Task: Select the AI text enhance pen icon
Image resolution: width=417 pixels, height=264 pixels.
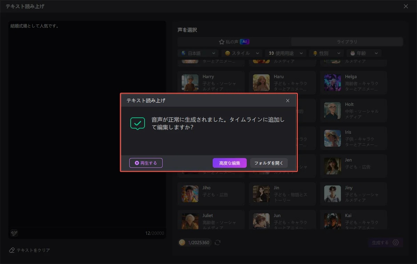Action: (14, 233)
